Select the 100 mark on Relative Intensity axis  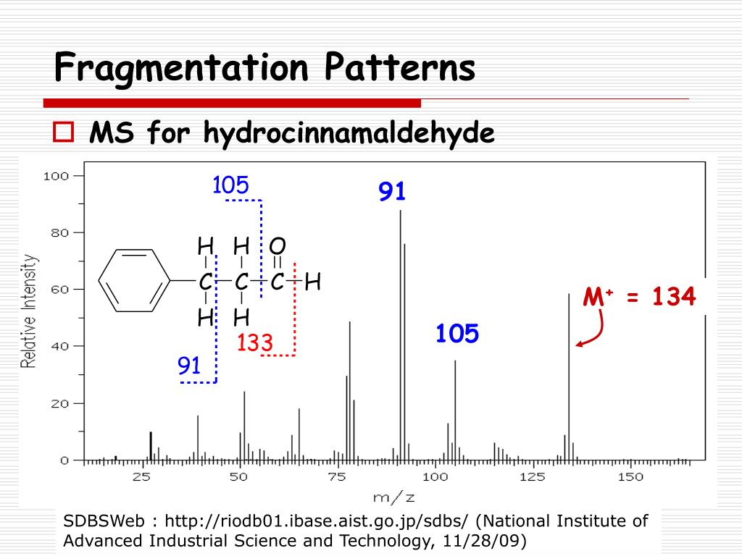61,174
